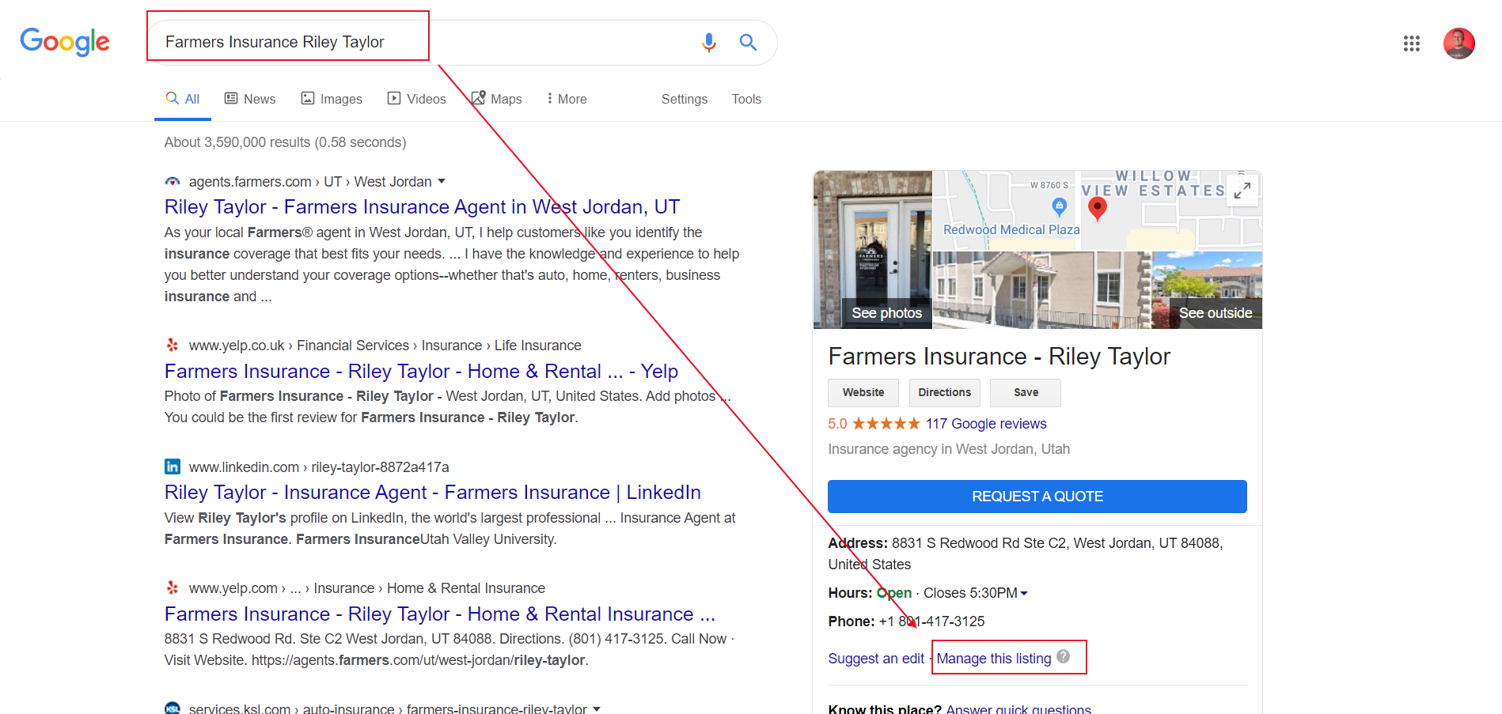Click the Farmers favicon beside agents.farmers.com
Viewport: 1502px width, 714px height.
point(173,182)
